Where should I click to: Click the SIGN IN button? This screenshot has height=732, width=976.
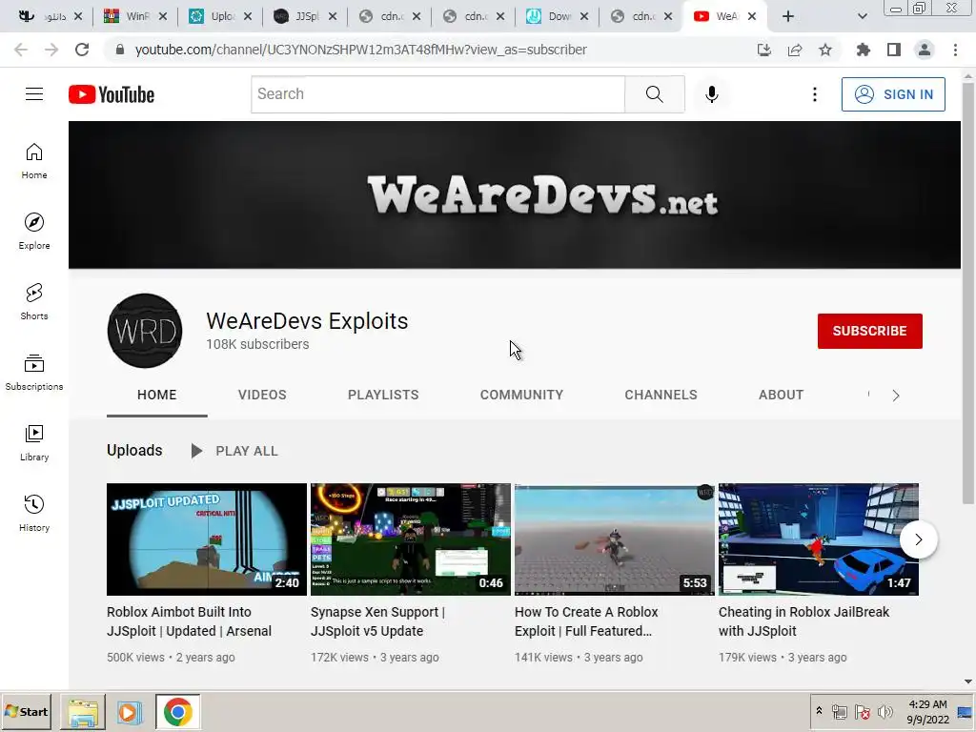pos(893,94)
